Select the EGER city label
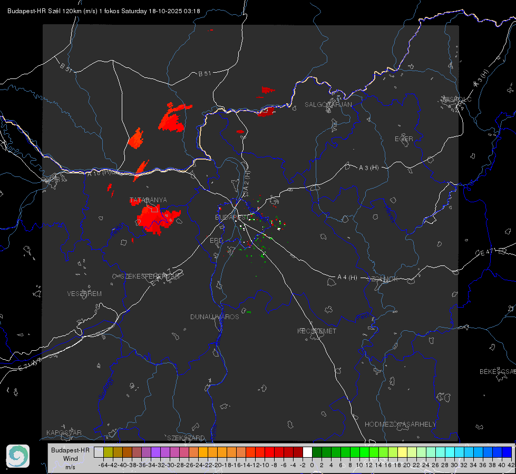This screenshot has width=516, height=474. click(404, 139)
